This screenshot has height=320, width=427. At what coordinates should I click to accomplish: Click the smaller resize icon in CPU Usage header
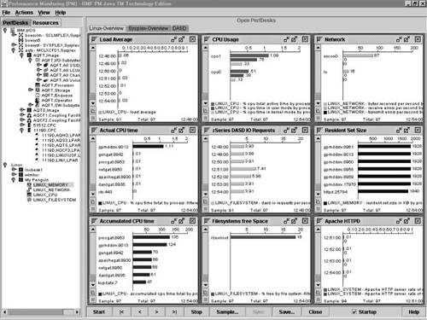[286, 39]
